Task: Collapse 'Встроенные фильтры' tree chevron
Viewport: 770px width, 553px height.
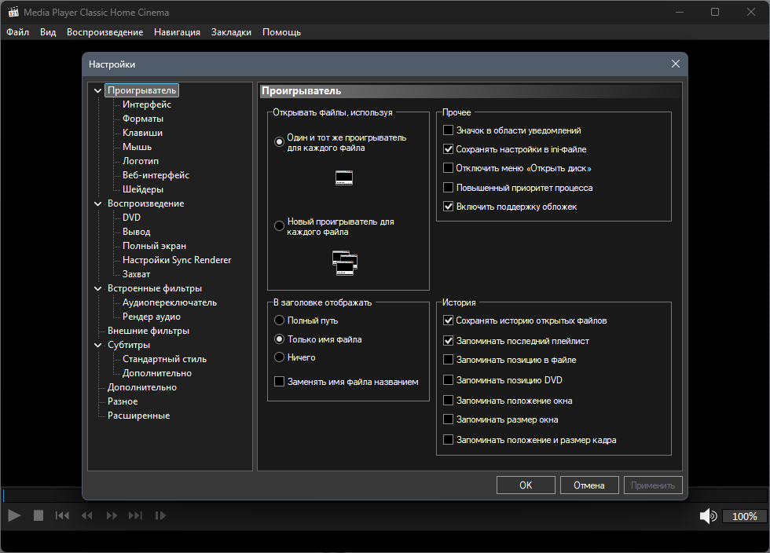Action: (x=97, y=288)
